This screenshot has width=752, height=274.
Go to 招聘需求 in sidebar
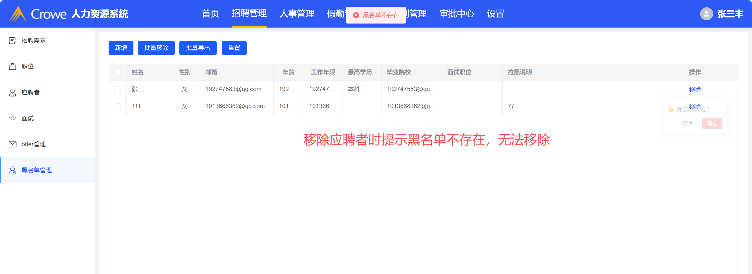47,41
